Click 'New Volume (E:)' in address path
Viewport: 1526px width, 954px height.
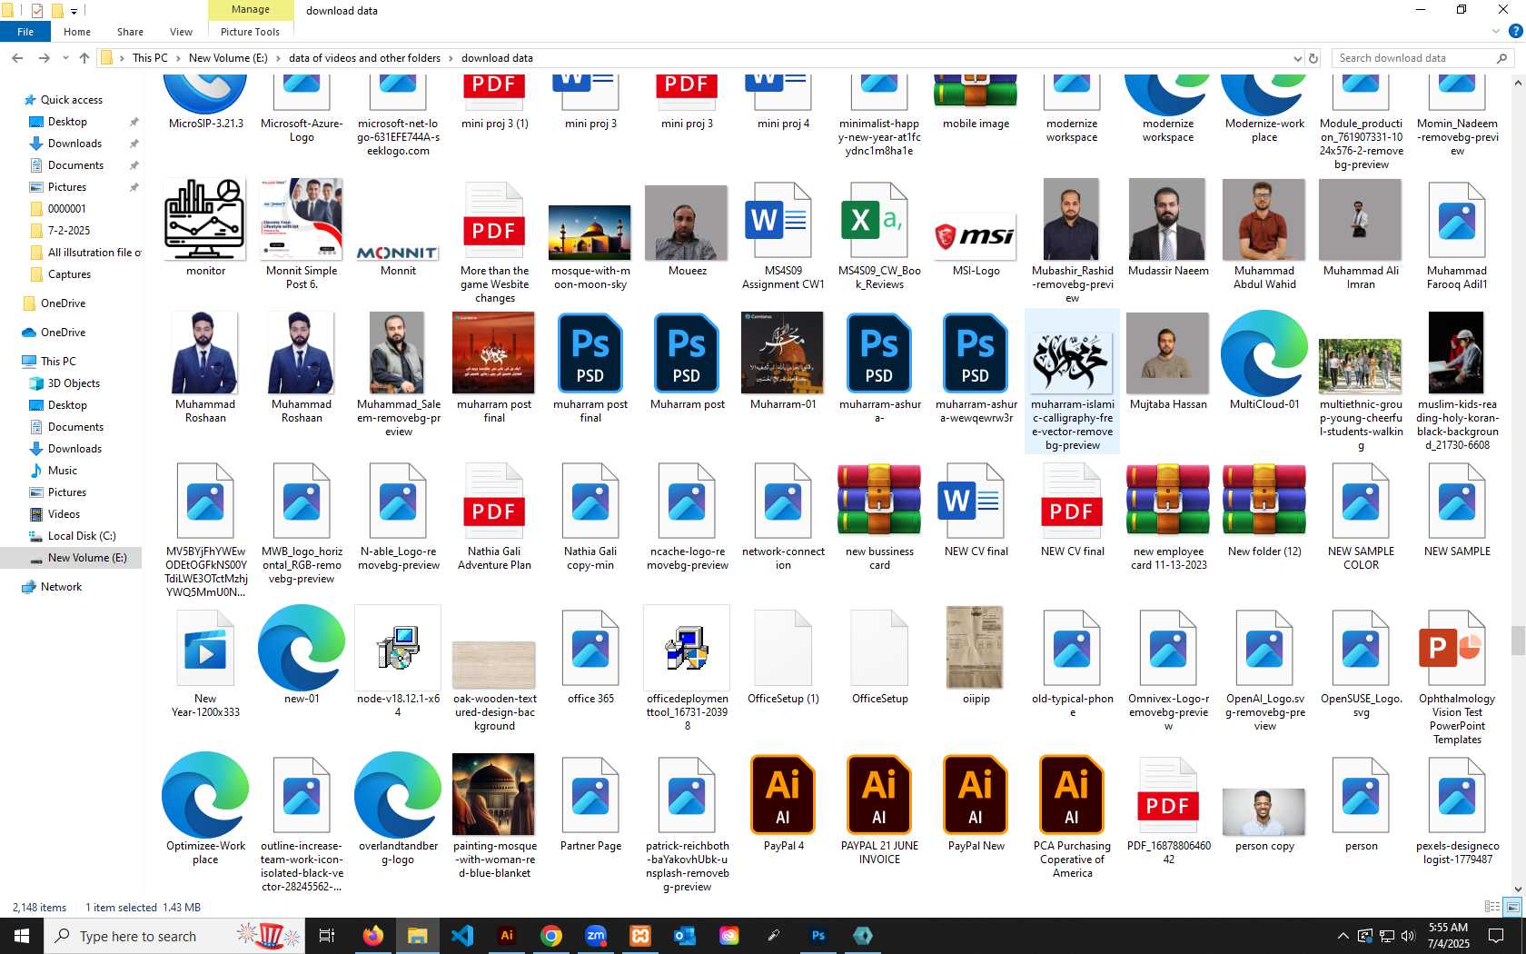[228, 58]
